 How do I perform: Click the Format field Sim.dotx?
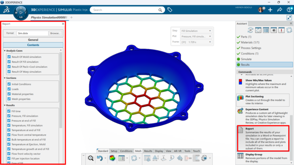pyautogui.click(x=32, y=33)
